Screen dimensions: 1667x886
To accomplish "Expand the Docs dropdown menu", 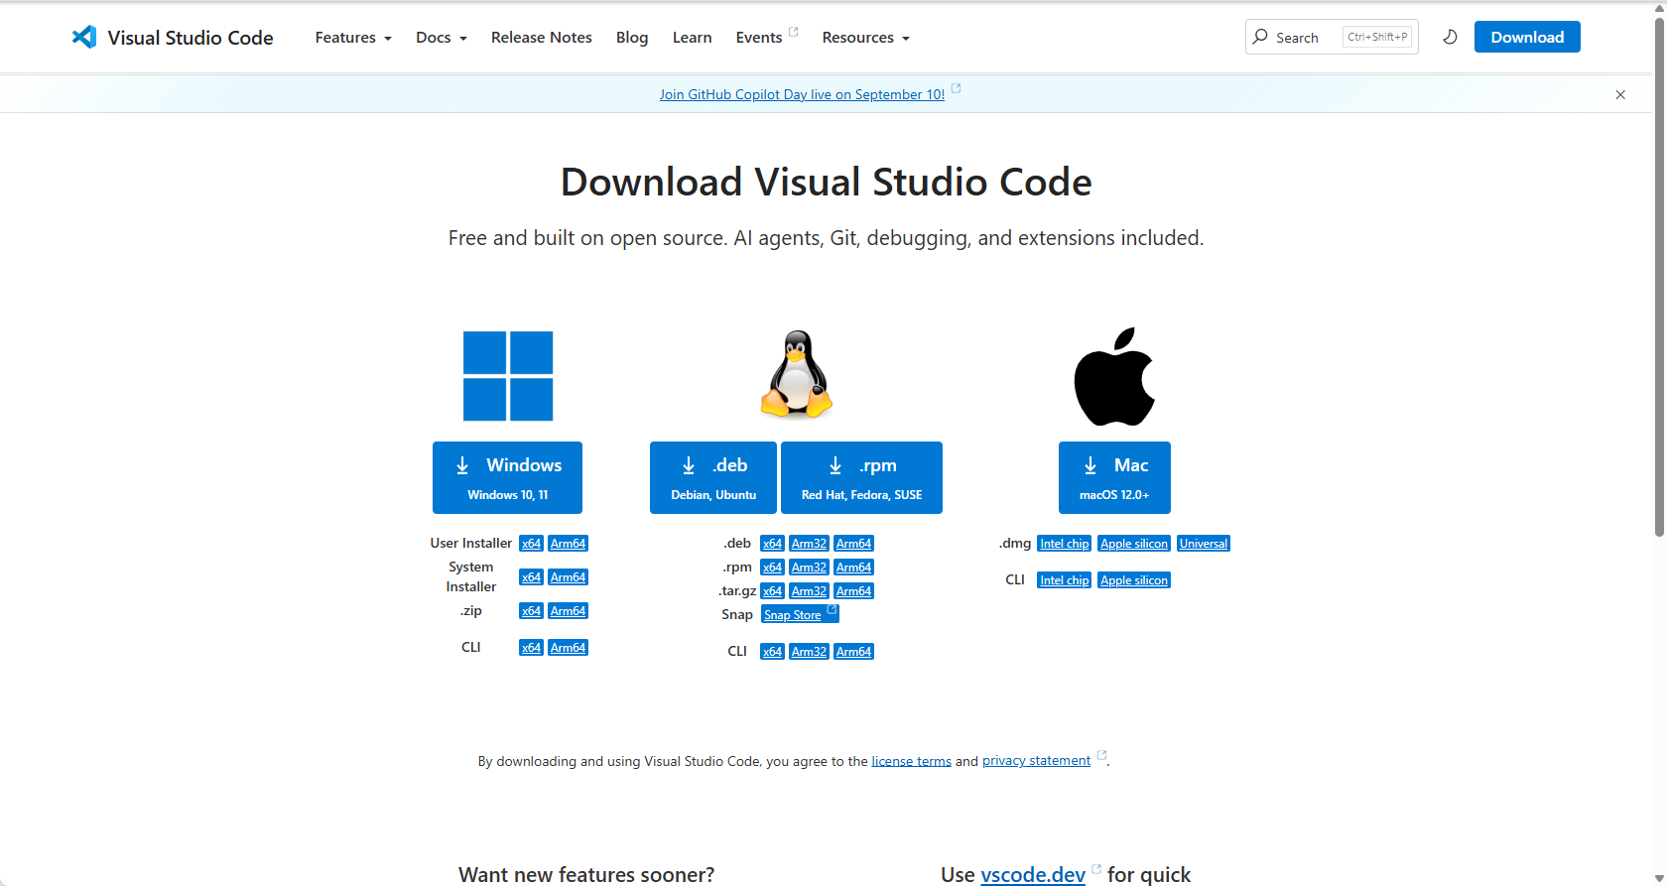I will click(x=442, y=38).
